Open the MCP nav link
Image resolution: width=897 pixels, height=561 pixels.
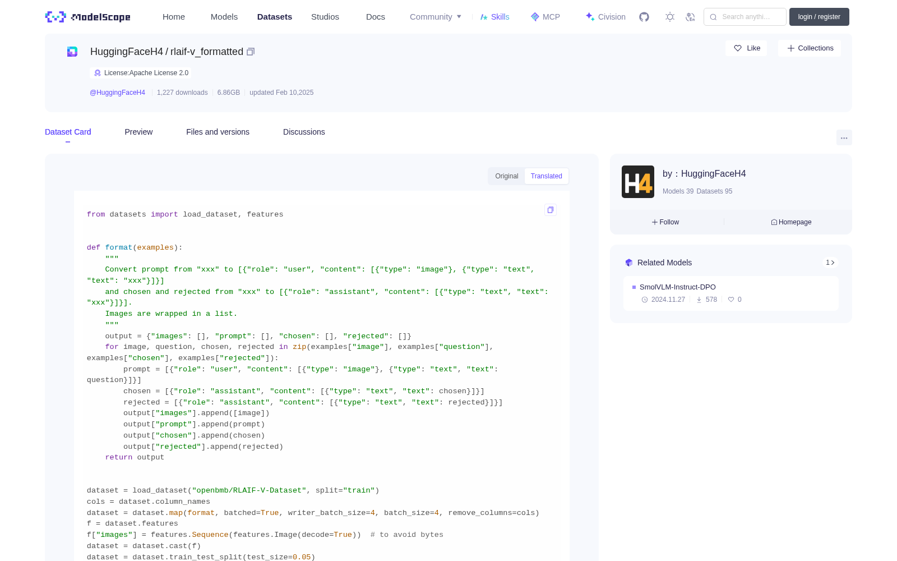tap(545, 17)
